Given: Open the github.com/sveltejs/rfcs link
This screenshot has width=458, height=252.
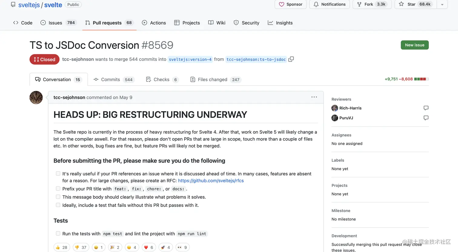Looking at the screenshot, I should click(211, 181).
